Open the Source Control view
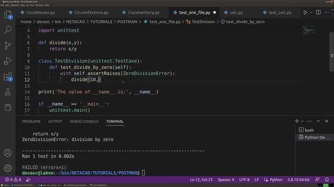Image resolution: width=334 pixels, height=187 pixels. [8, 45]
